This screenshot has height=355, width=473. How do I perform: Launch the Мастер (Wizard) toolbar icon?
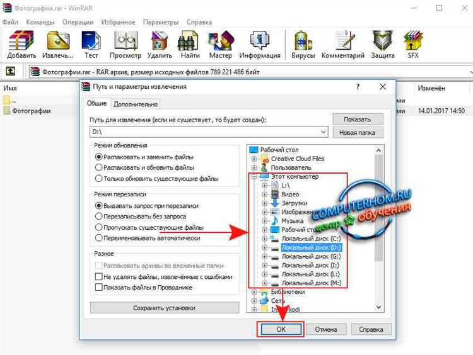coord(221,44)
